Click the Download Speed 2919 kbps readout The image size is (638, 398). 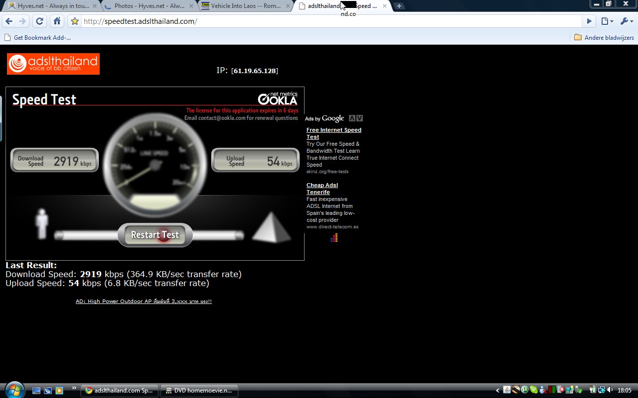[x=55, y=161]
